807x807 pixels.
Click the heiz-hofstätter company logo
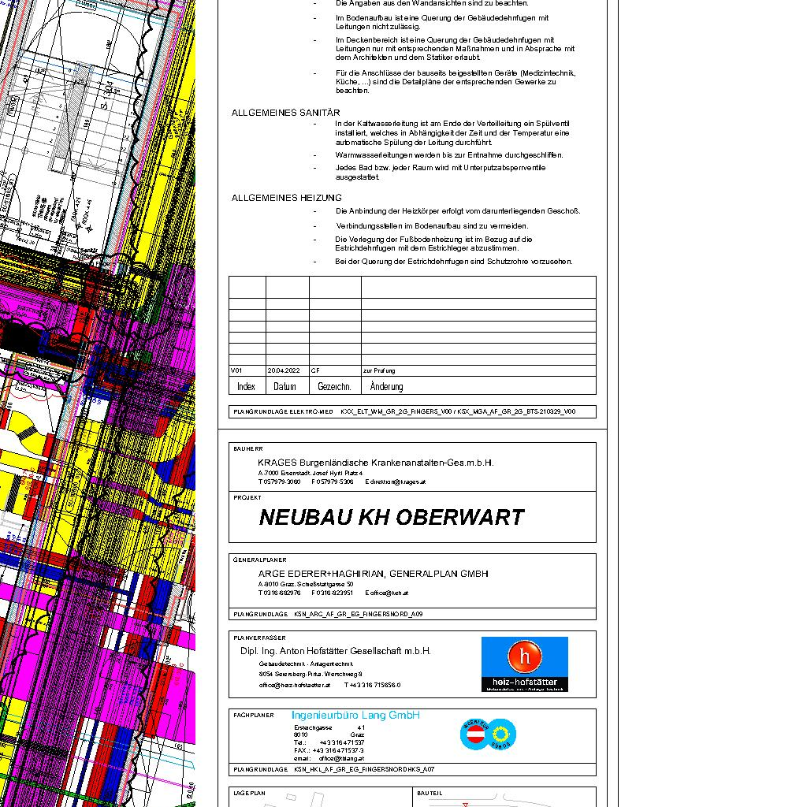[524, 664]
